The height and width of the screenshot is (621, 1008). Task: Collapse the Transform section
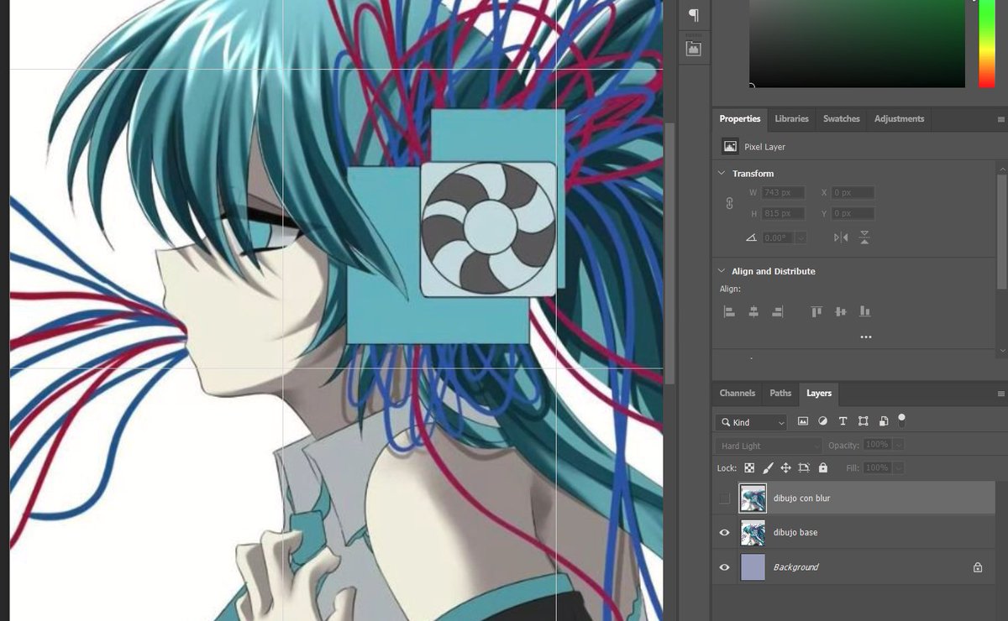click(x=722, y=174)
